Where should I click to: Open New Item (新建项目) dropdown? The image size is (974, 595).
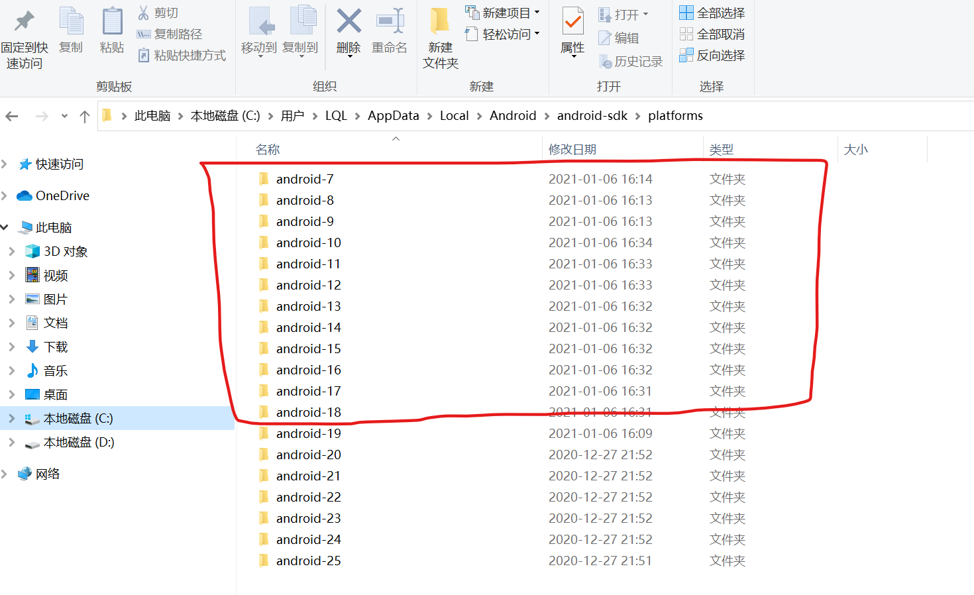click(502, 13)
